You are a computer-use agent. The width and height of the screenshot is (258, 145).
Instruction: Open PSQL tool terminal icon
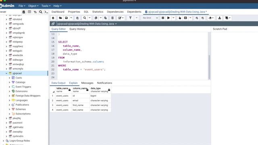coord(46,12)
